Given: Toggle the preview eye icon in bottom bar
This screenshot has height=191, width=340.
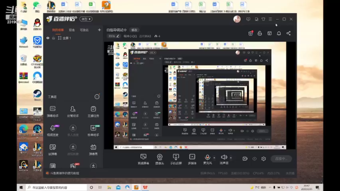Looking at the screenshot, I should pos(254,159).
